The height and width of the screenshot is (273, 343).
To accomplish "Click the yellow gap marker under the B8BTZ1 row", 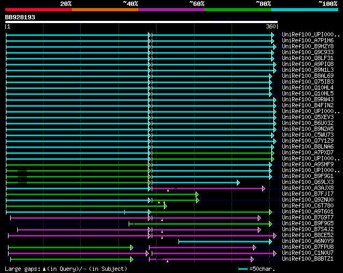I will (167, 261).
